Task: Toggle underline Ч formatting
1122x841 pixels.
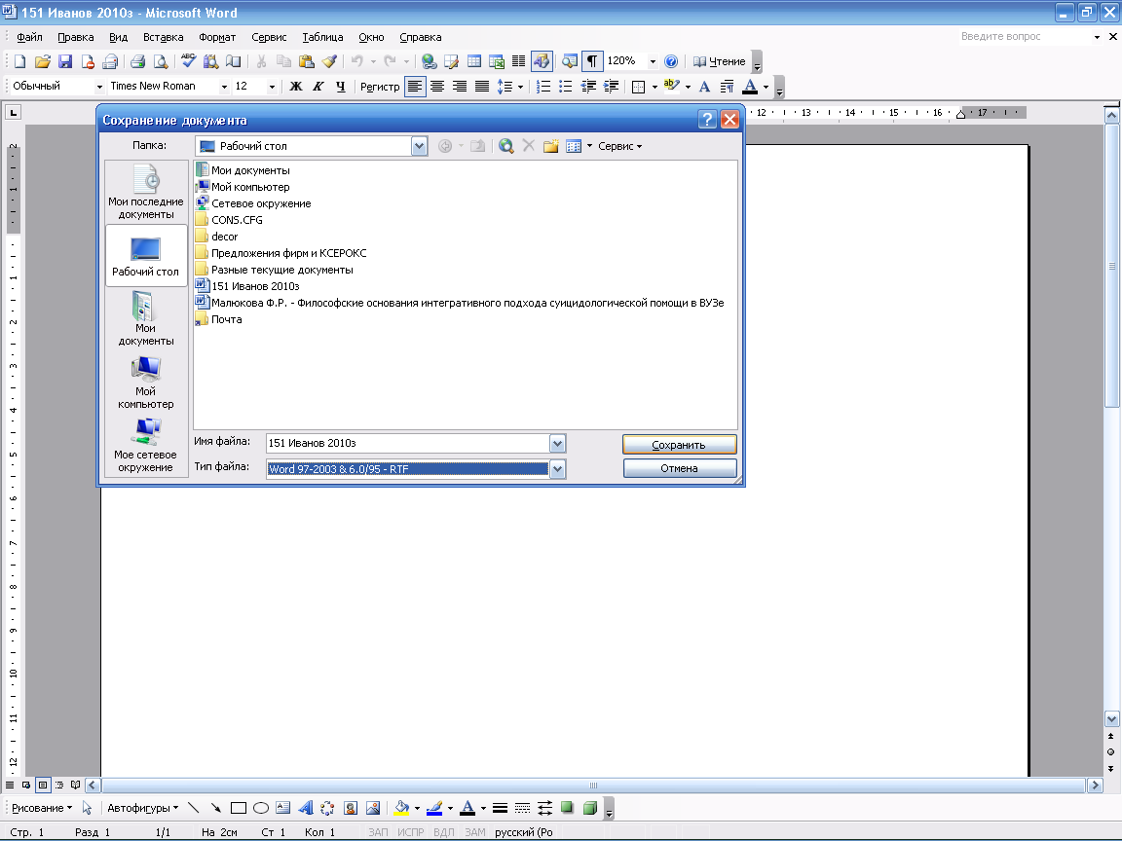Action: [x=341, y=87]
